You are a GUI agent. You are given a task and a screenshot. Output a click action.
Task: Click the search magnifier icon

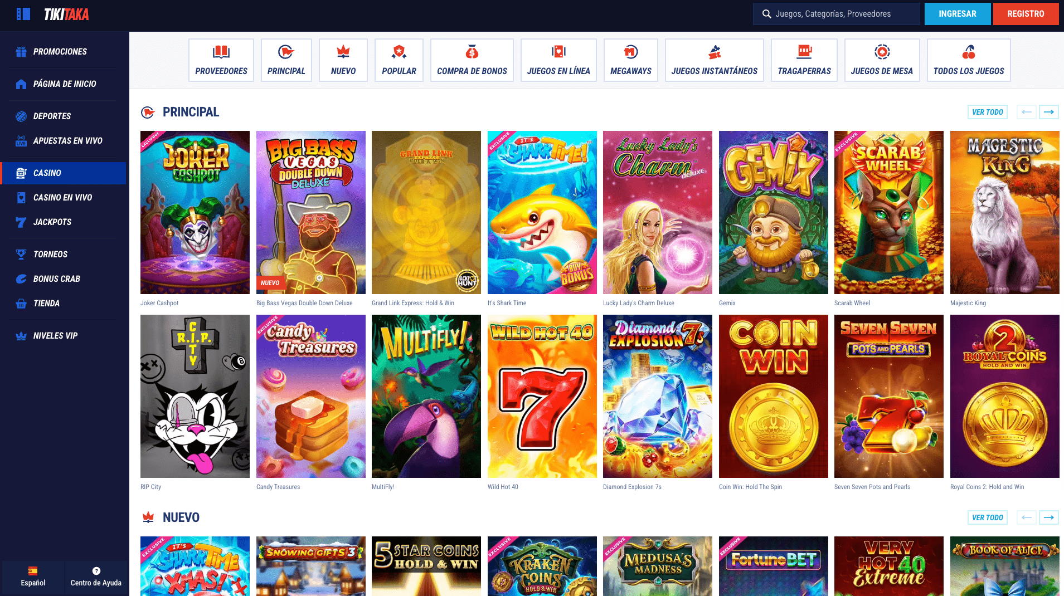click(767, 14)
